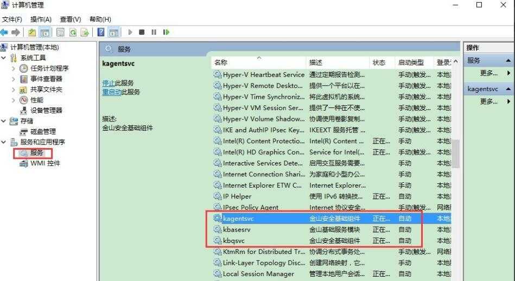This screenshot has height=281, width=515.
Task: Collapse the kagentsvc actions section arrow
Action: (x=508, y=89)
